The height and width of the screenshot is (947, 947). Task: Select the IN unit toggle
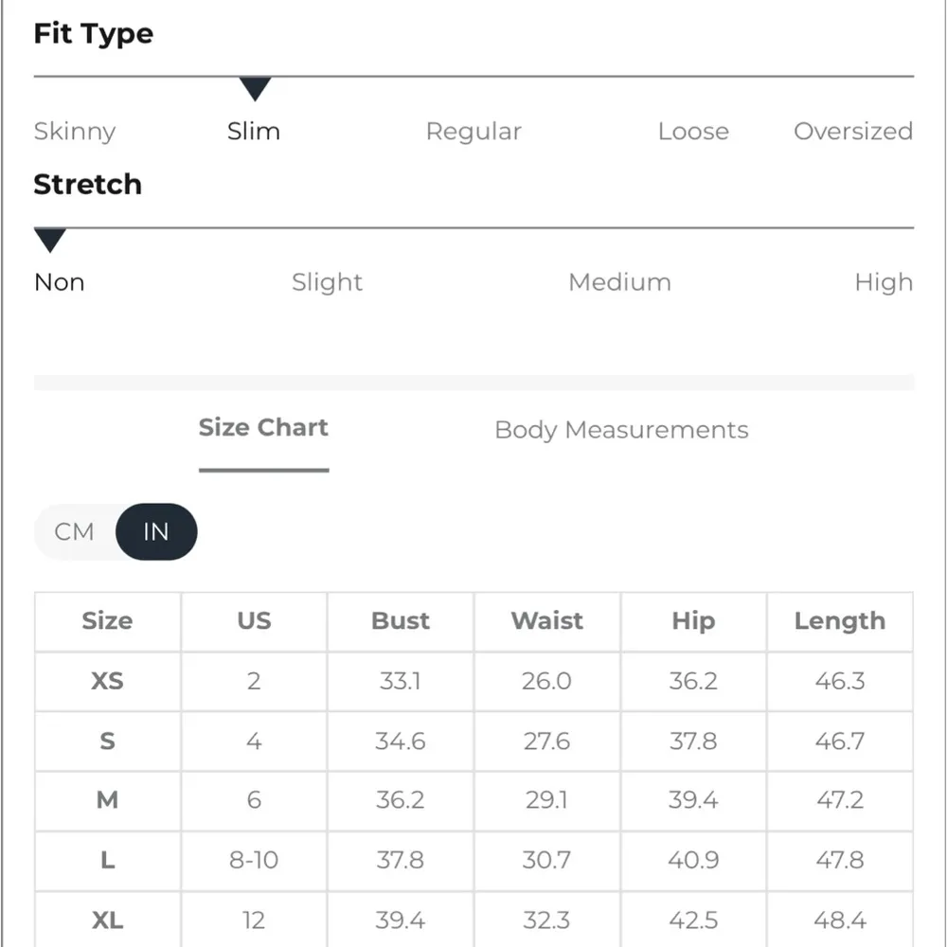pos(156,531)
